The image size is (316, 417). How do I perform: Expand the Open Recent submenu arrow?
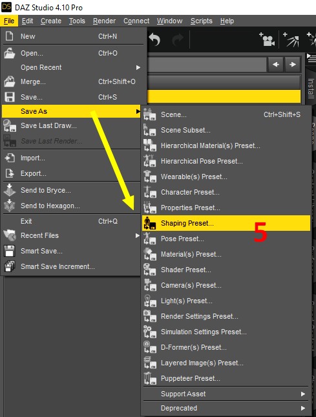tap(138, 67)
